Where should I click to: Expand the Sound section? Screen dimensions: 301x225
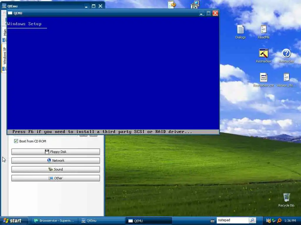pyautogui.click(x=56, y=169)
